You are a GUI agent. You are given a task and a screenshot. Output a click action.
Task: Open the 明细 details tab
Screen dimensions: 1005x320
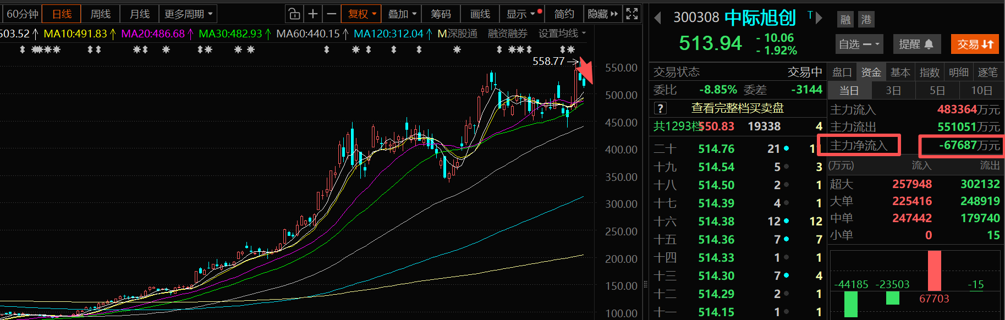pyautogui.click(x=958, y=72)
